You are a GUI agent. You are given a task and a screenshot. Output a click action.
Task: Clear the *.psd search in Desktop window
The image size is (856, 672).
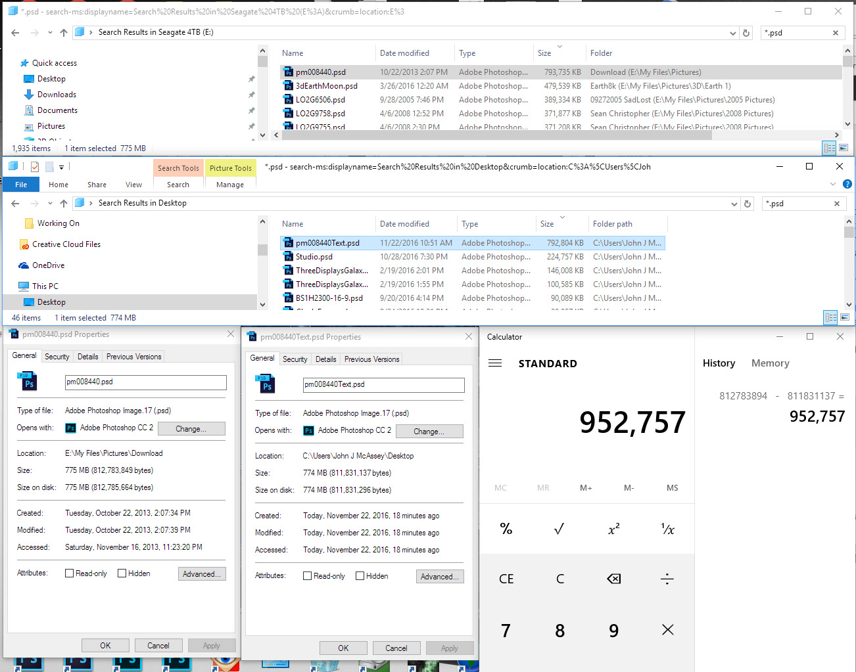pyautogui.click(x=836, y=204)
